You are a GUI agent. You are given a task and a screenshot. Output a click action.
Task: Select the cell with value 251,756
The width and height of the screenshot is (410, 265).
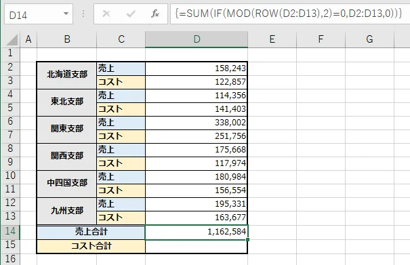tap(197, 136)
